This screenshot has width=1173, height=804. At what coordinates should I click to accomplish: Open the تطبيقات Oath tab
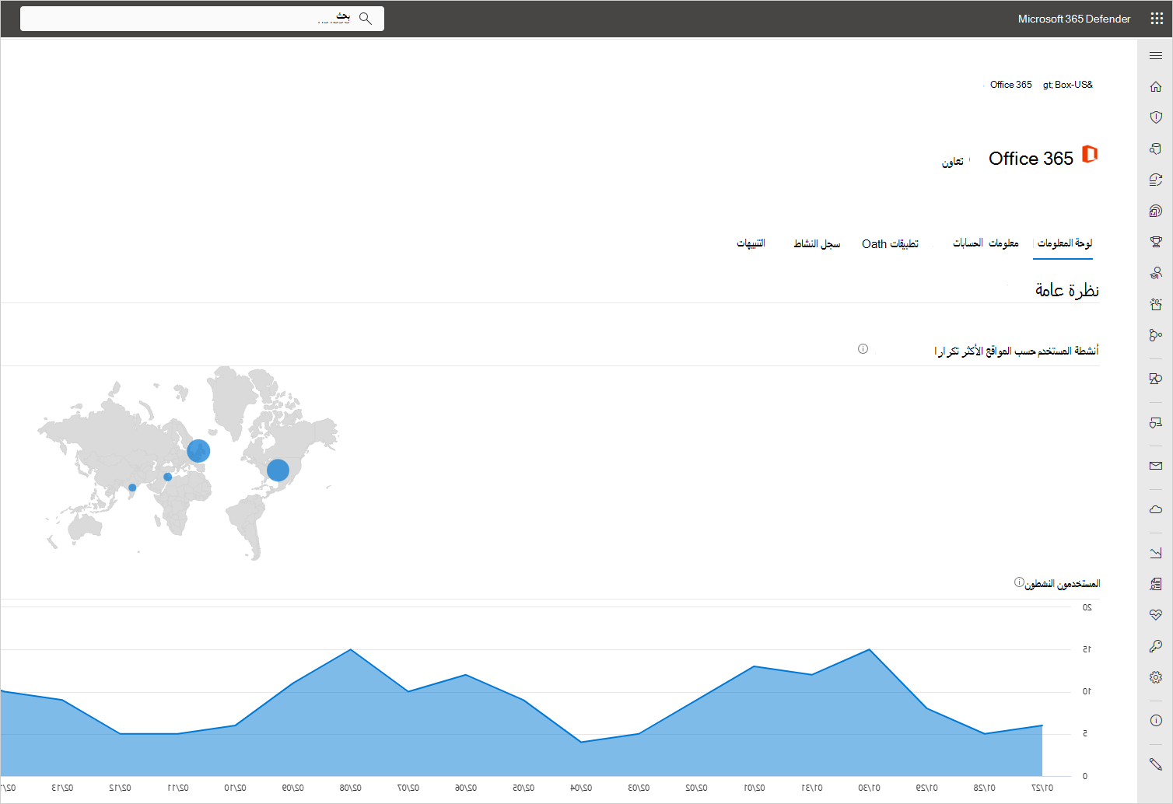pyautogui.click(x=890, y=243)
